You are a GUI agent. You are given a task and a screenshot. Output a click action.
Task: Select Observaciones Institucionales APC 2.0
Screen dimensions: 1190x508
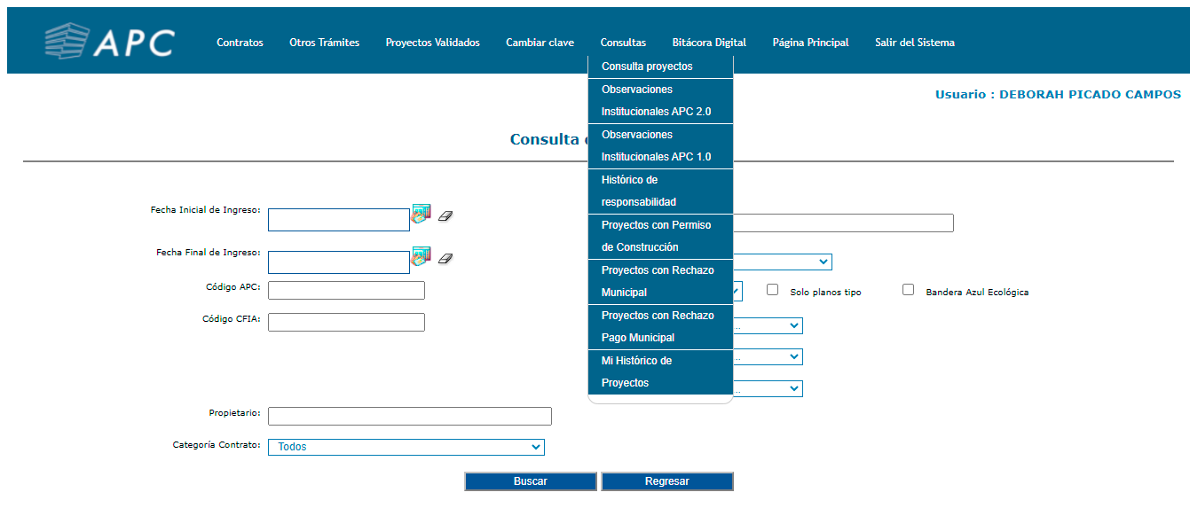[x=660, y=101]
